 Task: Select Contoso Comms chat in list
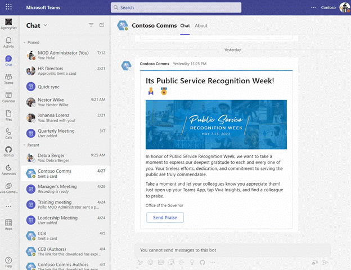coord(65,173)
